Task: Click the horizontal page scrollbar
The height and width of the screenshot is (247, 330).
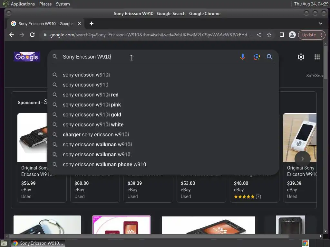Action: (148, 236)
